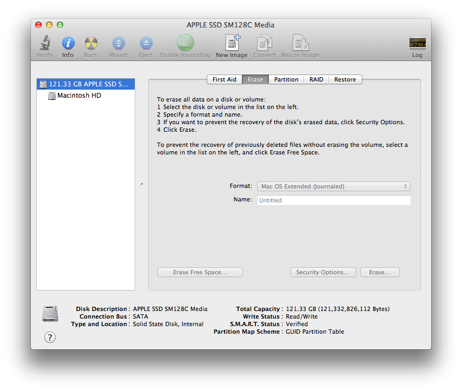Click the Convert toolbar icon
462x392 pixels.
[x=265, y=42]
